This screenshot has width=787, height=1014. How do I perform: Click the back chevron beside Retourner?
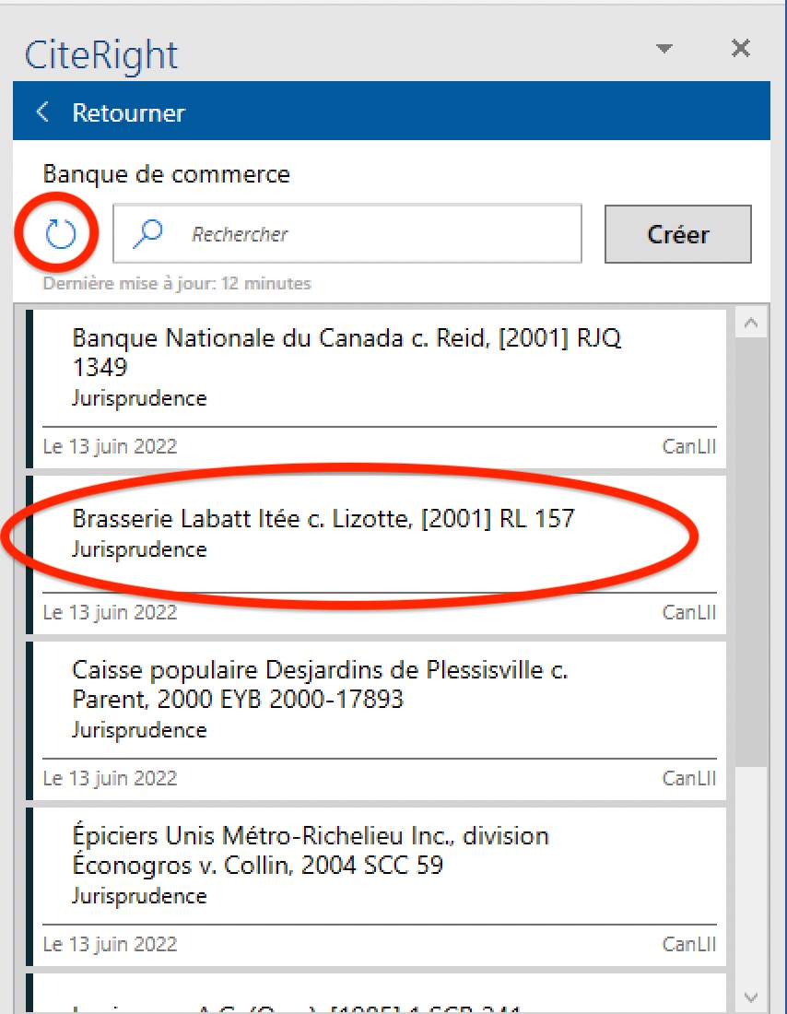[42, 112]
